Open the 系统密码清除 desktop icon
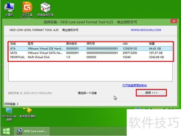The image size is (181, 136). [x=28, y=113]
